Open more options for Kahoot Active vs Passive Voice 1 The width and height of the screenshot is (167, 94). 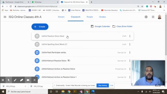[130, 77]
